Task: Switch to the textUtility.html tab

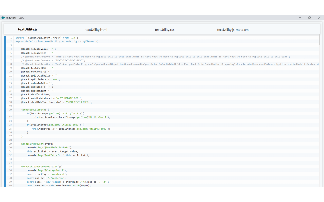Action: coord(96,30)
